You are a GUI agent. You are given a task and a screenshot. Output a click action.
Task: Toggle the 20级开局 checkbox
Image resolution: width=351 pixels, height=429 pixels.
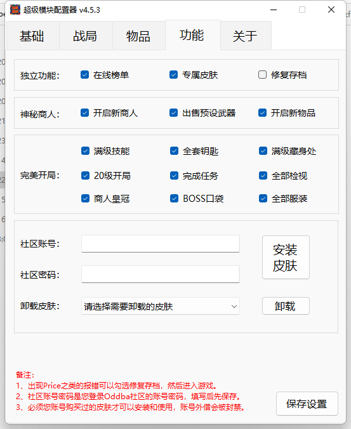click(x=85, y=175)
